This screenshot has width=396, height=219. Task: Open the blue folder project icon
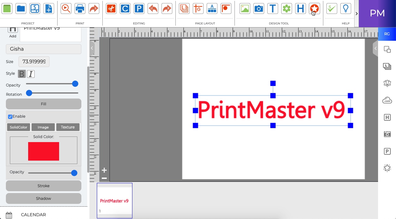21,9
